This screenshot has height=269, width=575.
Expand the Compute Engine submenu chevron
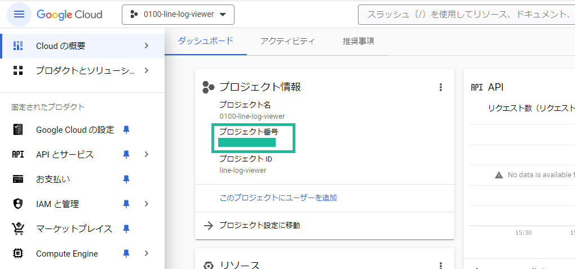(x=147, y=253)
